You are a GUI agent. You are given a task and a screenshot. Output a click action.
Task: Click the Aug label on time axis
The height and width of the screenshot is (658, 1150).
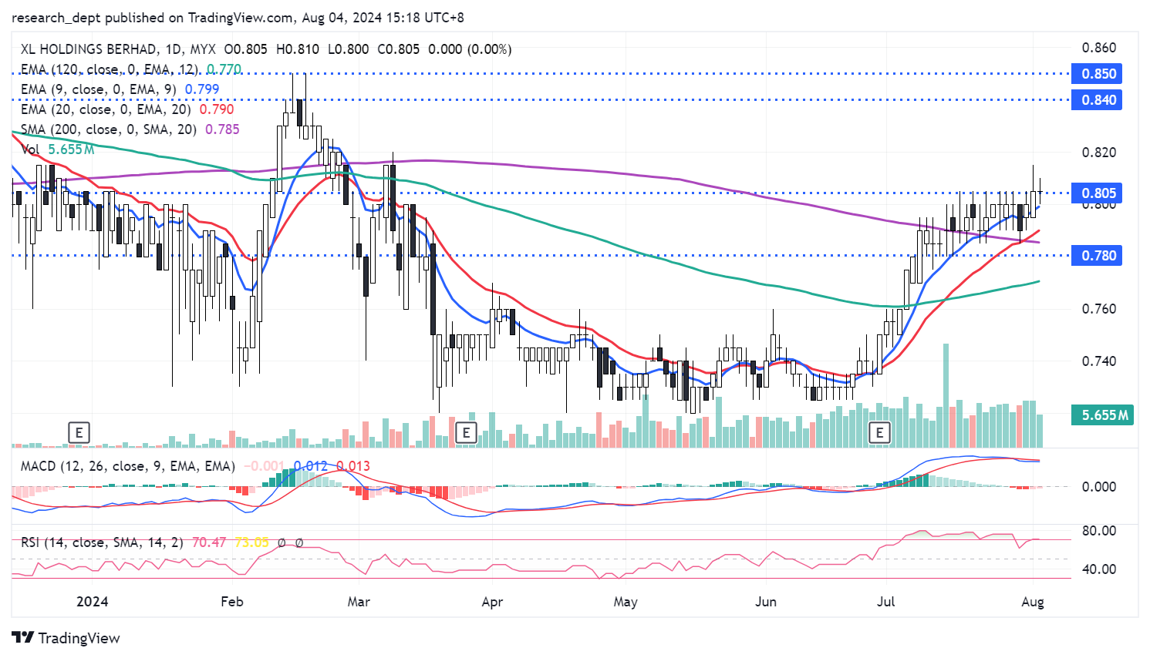pyautogui.click(x=1032, y=602)
